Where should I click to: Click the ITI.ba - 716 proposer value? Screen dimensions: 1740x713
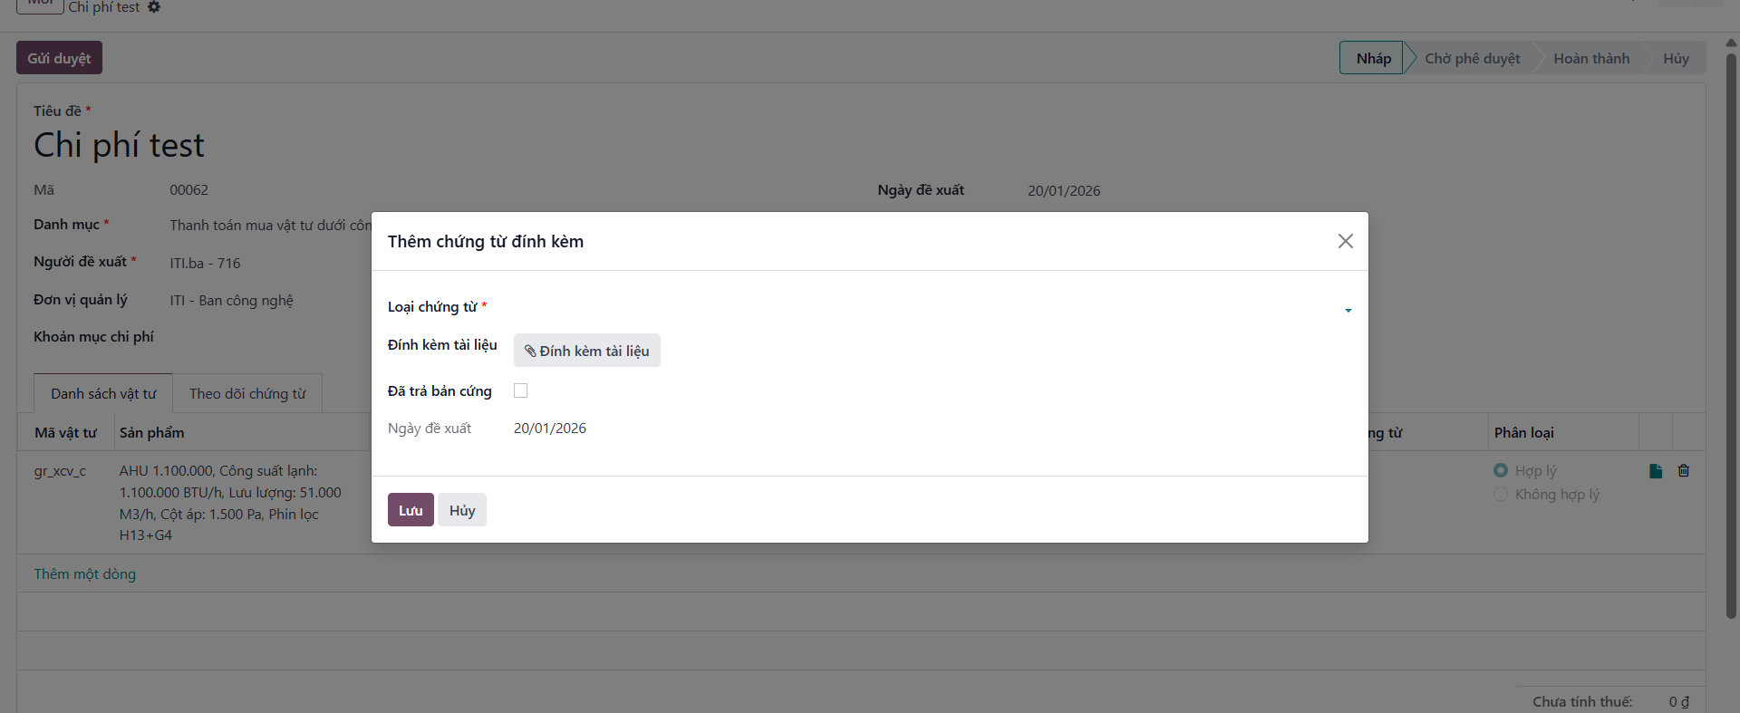click(205, 263)
